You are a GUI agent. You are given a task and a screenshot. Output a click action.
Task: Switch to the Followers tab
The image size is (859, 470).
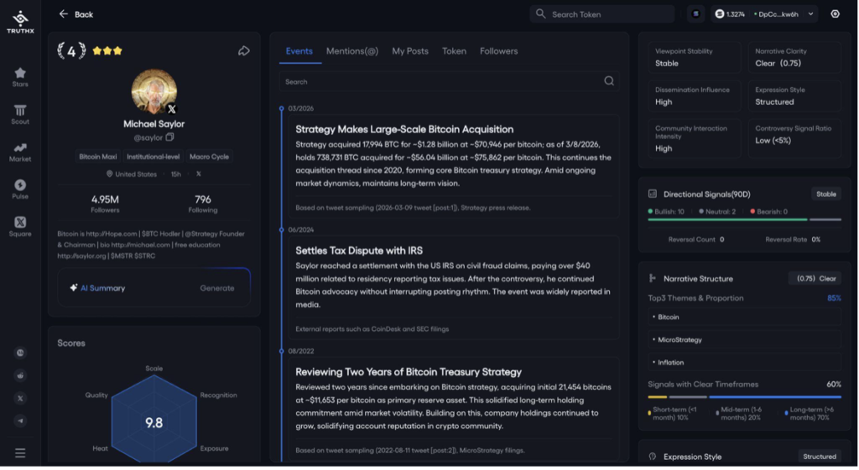pos(498,51)
